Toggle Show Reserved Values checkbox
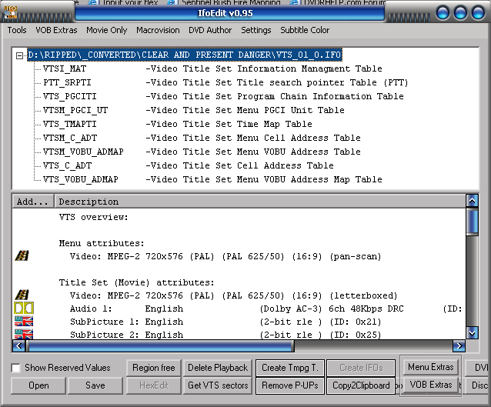The width and height of the screenshot is (491, 407). [15, 368]
